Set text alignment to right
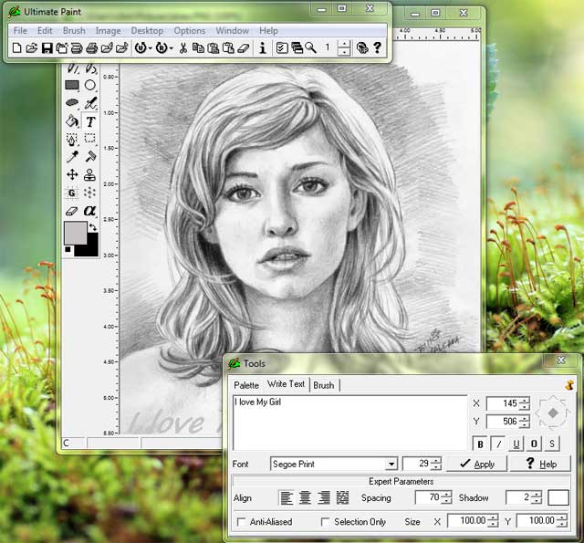584x543 pixels. point(324,498)
